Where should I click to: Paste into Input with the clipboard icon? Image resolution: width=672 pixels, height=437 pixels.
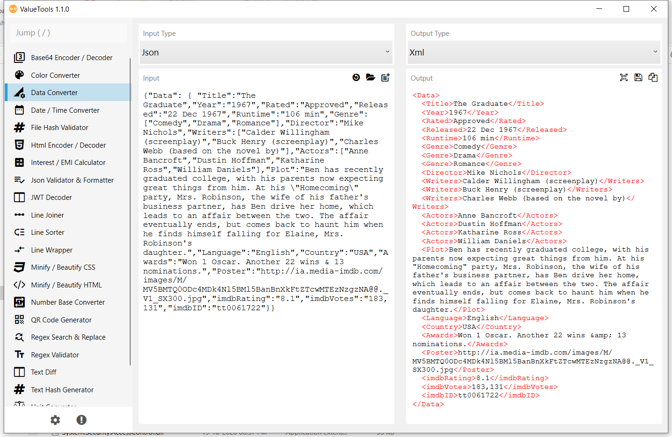click(385, 77)
